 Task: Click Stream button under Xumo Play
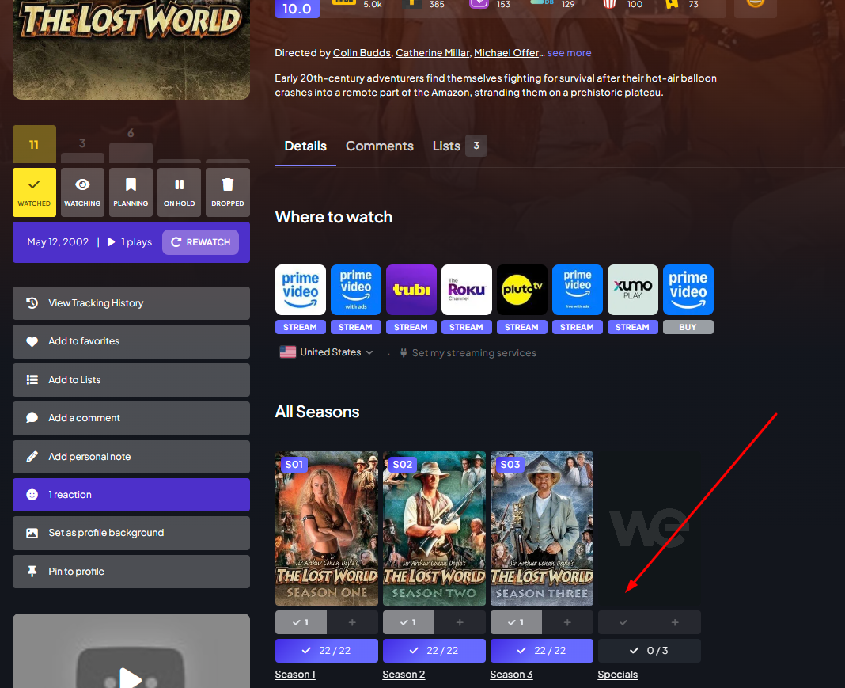(x=633, y=327)
